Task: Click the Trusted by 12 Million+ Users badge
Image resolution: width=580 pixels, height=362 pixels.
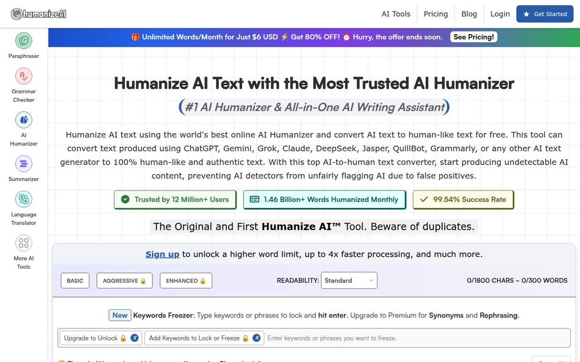Action: [x=175, y=199]
